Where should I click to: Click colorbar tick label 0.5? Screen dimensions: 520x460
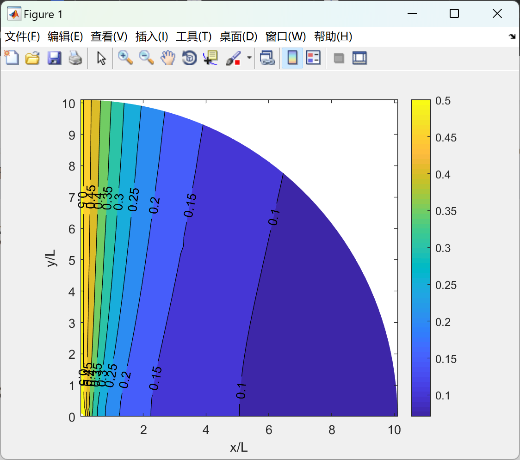click(x=443, y=101)
